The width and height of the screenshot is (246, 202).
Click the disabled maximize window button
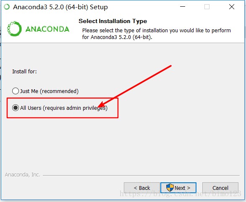(207, 7)
